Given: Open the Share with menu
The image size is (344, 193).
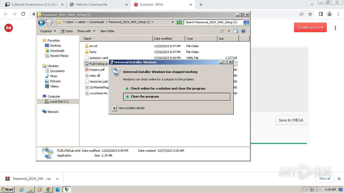Looking at the screenshot, I should (x=86, y=31).
